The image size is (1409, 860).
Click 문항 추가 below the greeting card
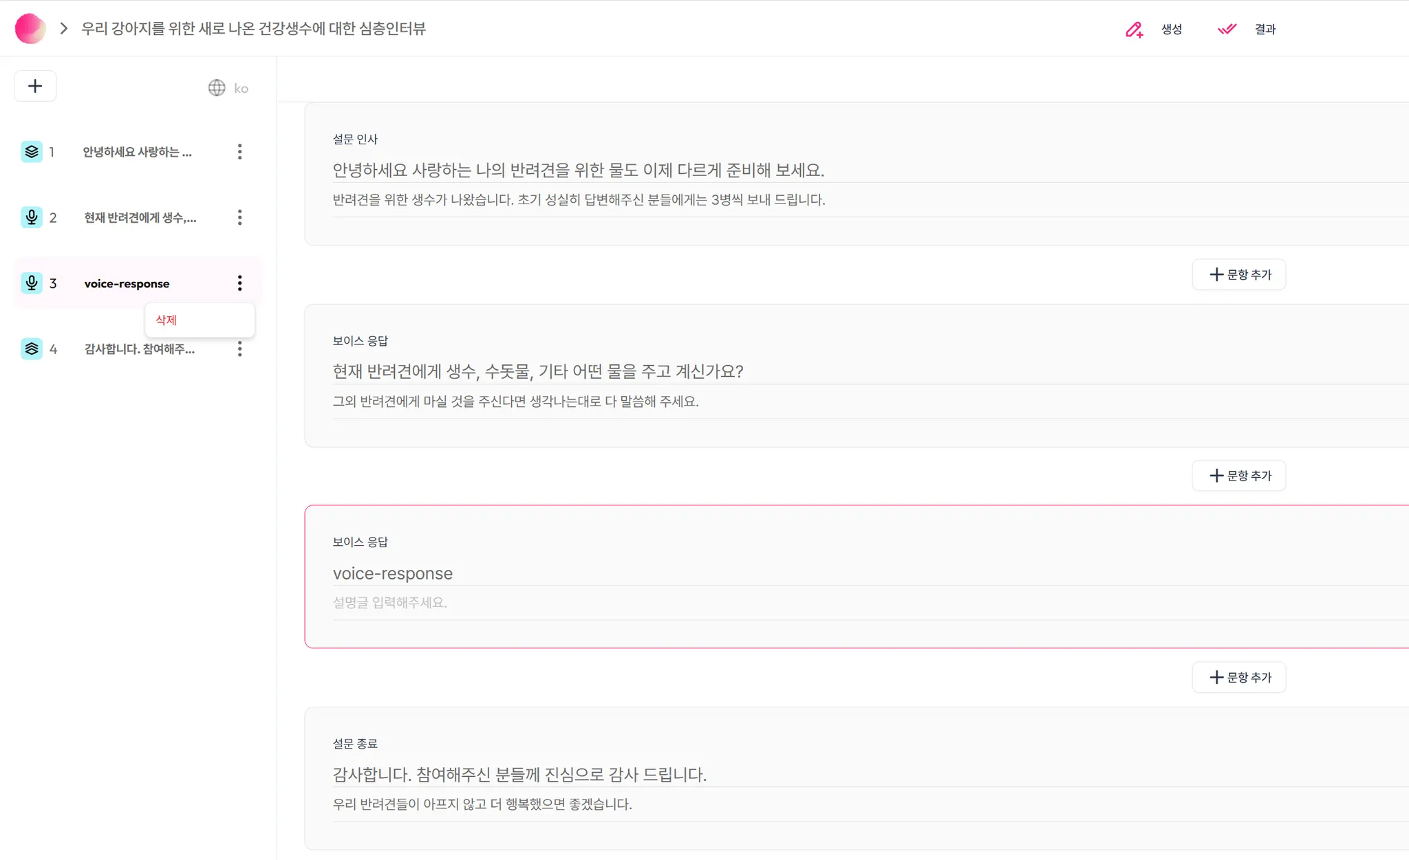point(1239,275)
